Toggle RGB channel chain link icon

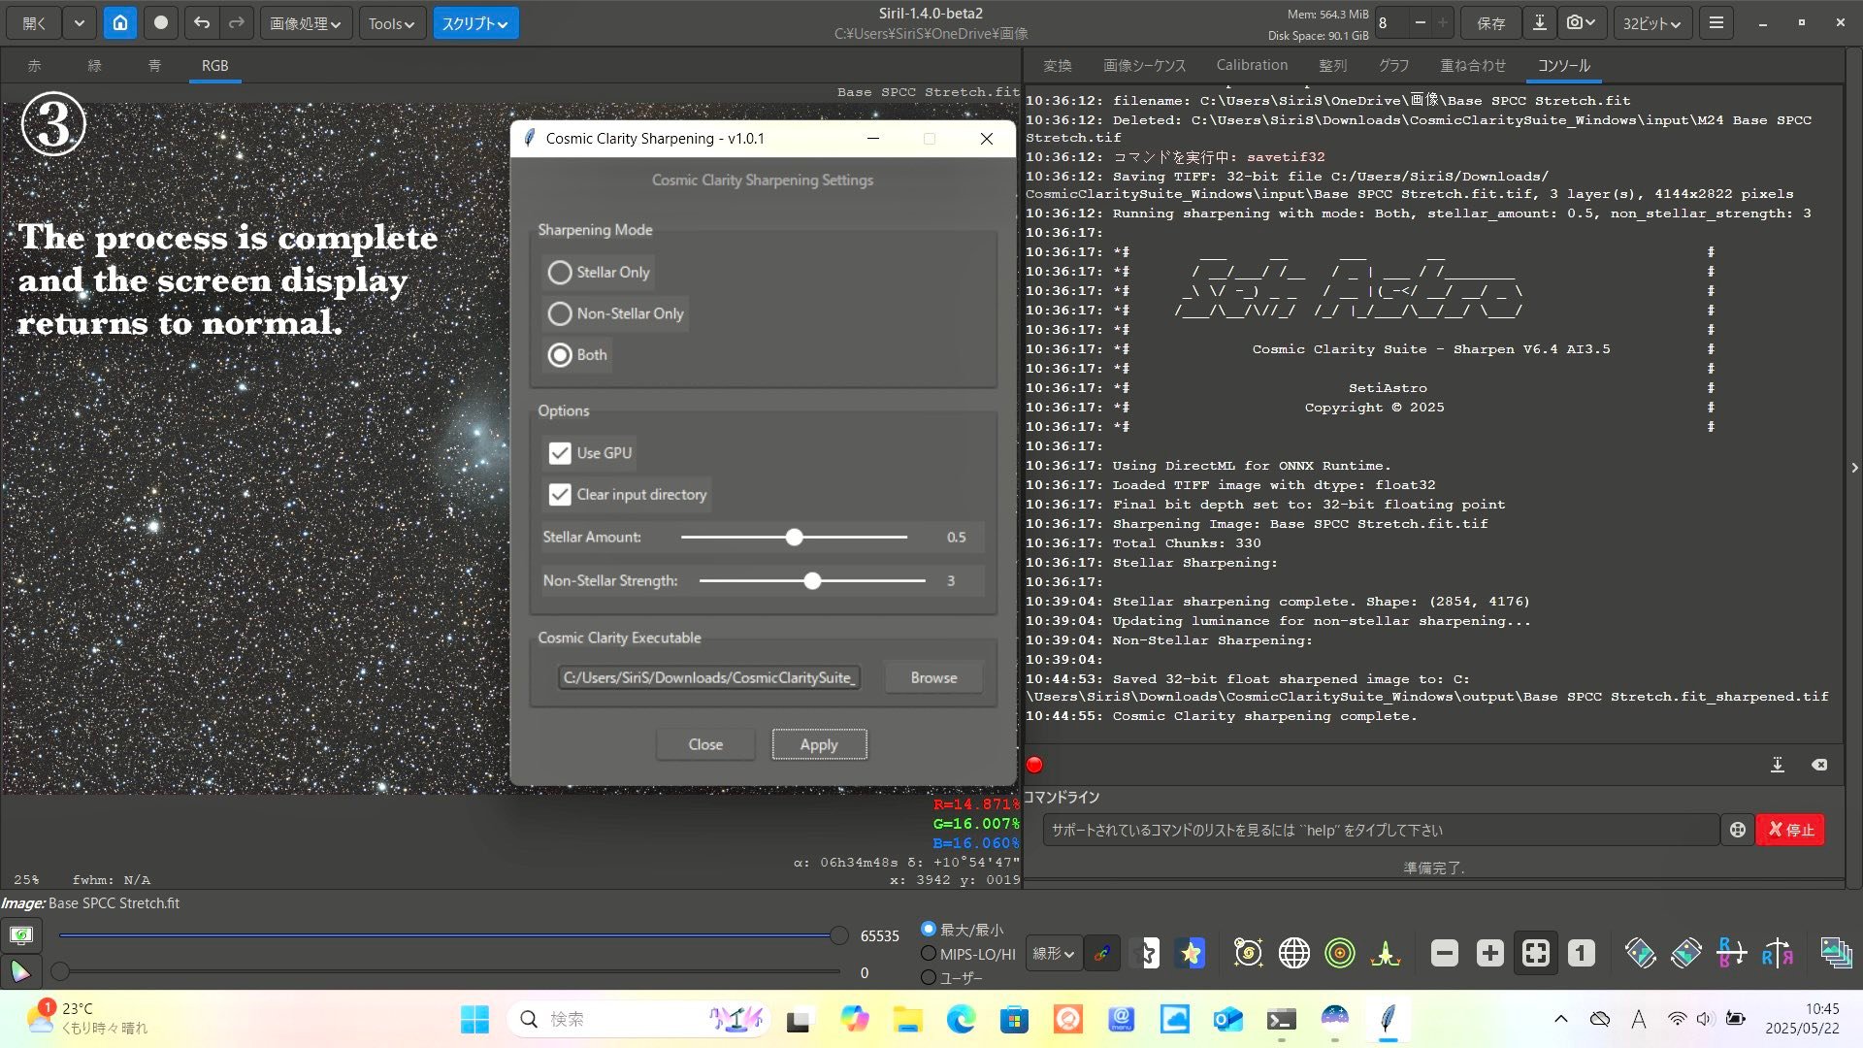[x=1101, y=954]
